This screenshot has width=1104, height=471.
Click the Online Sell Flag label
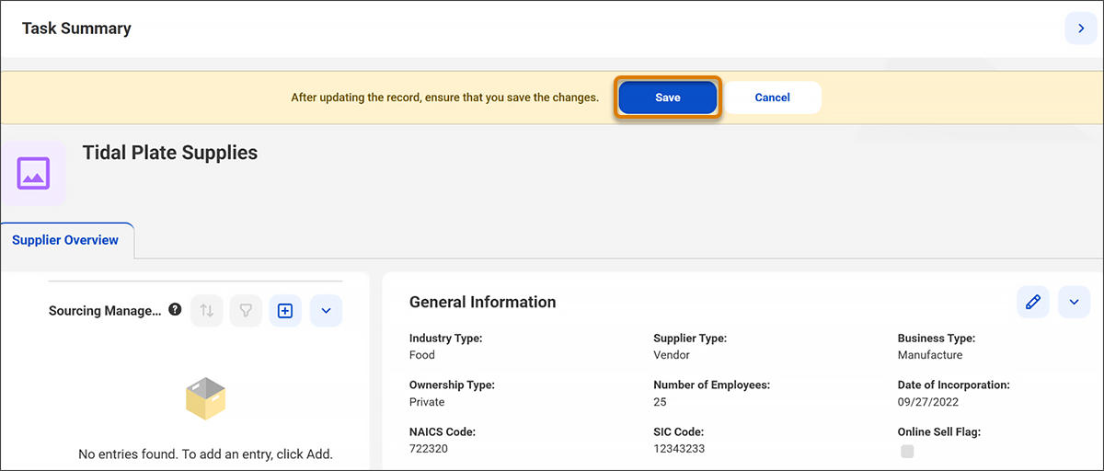click(x=939, y=431)
